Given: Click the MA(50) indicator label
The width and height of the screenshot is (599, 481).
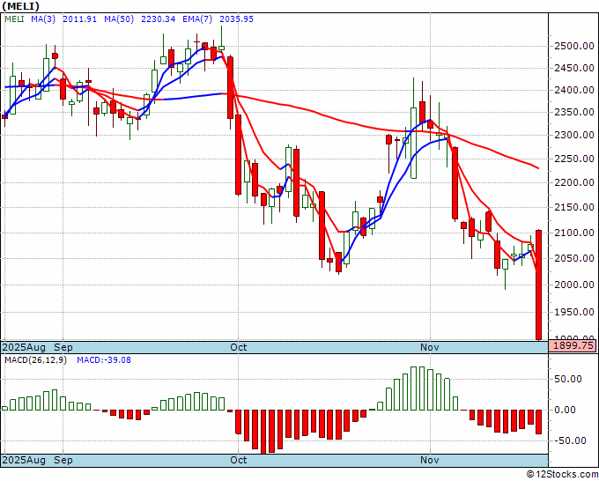Looking at the screenshot, I should tap(119, 19).
